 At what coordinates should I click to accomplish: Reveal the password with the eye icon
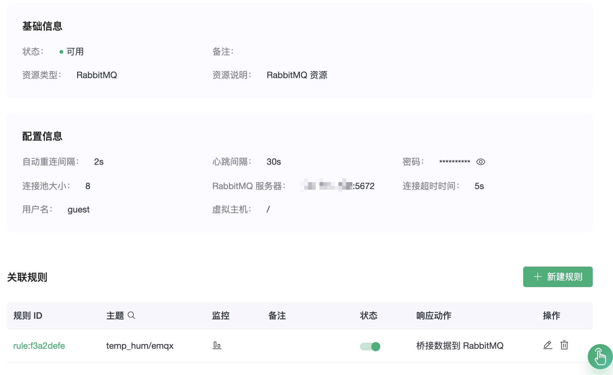pyautogui.click(x=480, y=162)
